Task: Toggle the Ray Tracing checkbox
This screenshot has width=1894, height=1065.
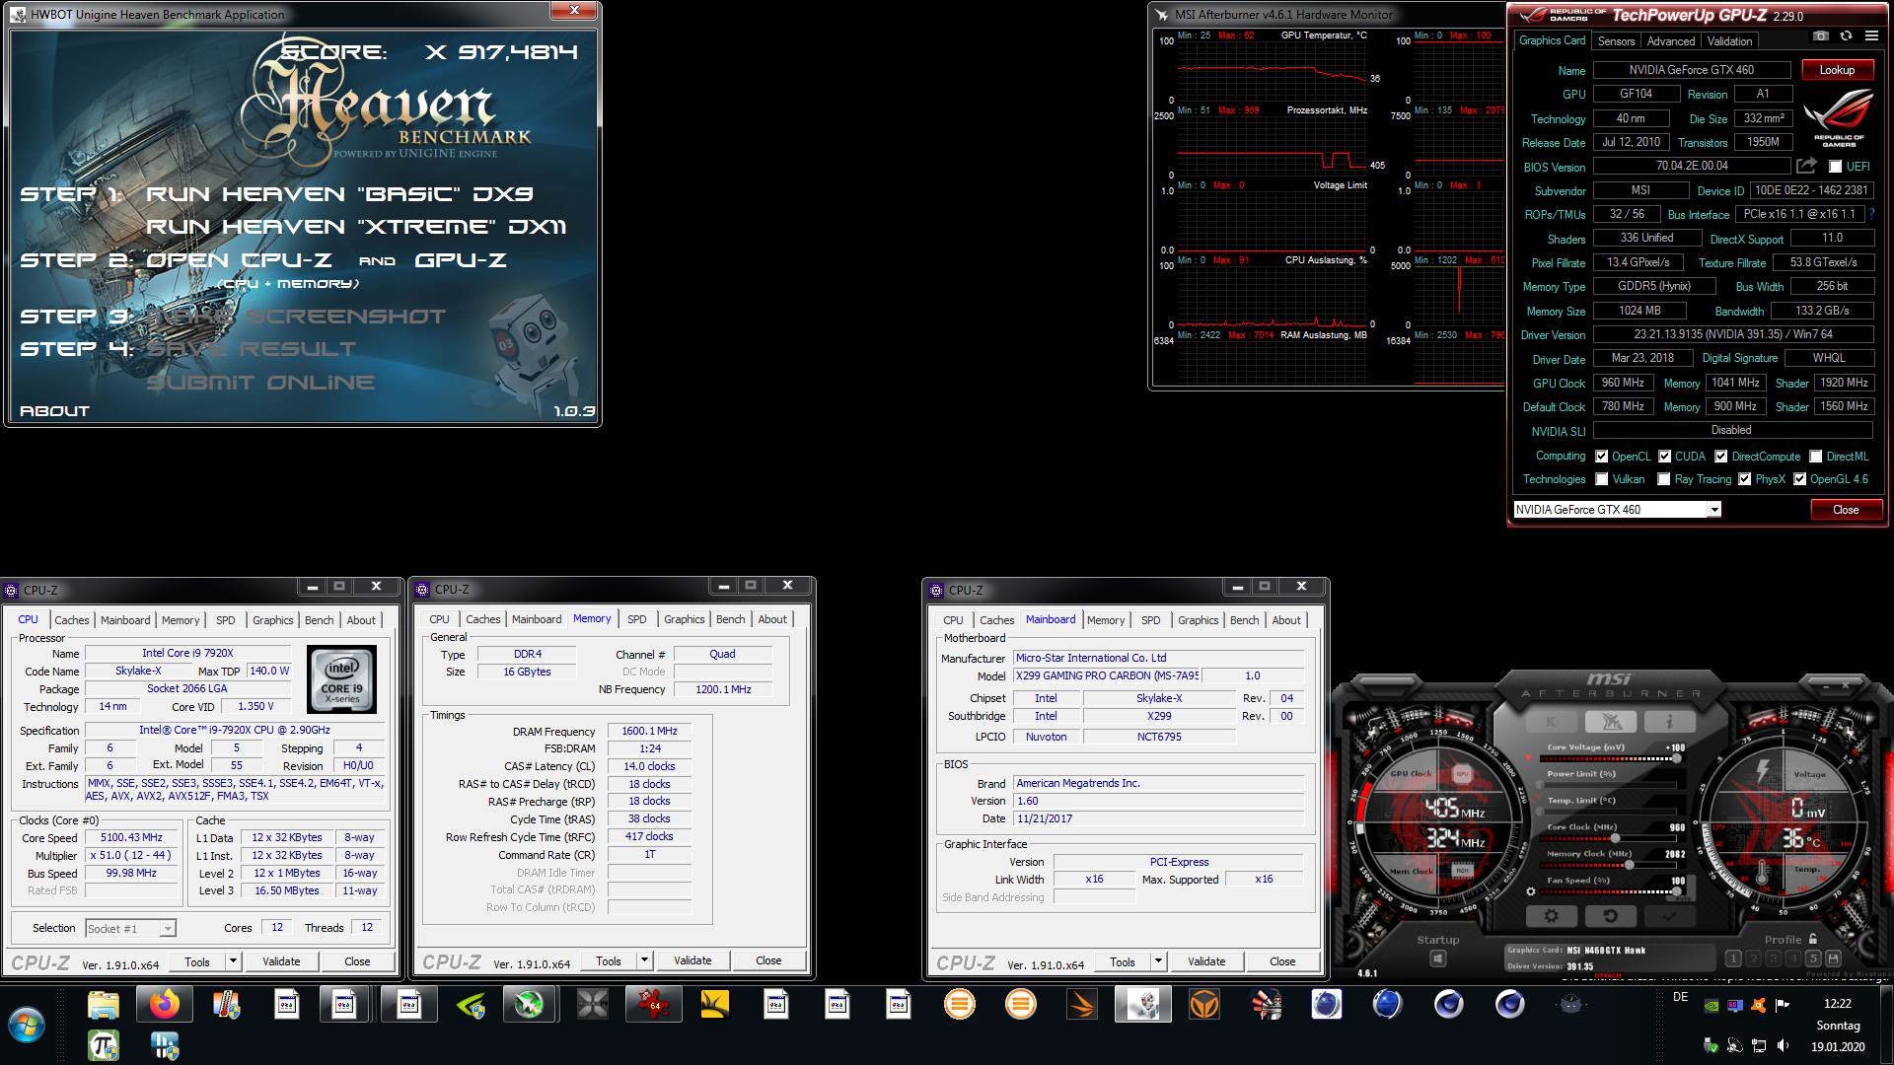Action: [1664, 479]
